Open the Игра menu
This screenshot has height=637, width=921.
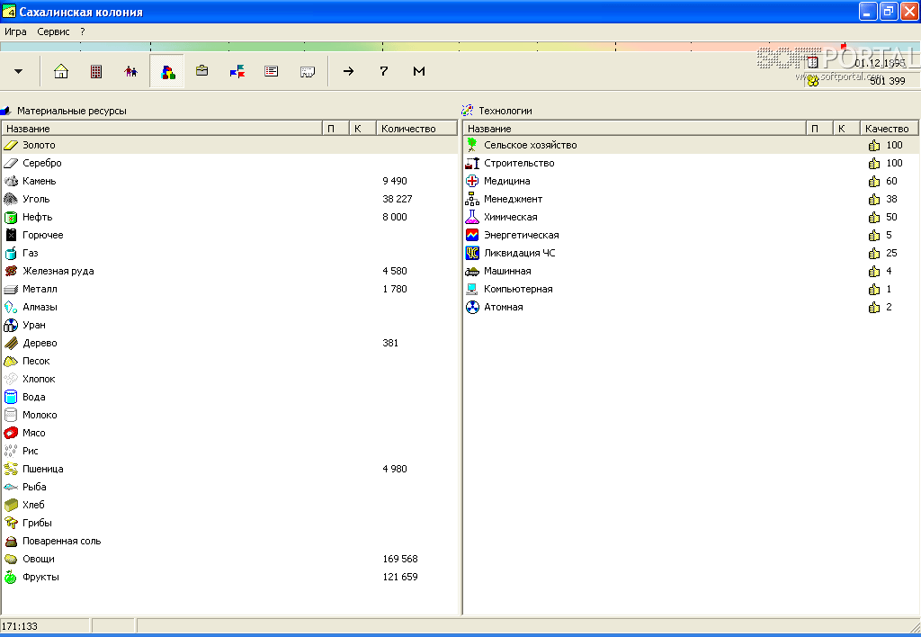pos(15,31)
